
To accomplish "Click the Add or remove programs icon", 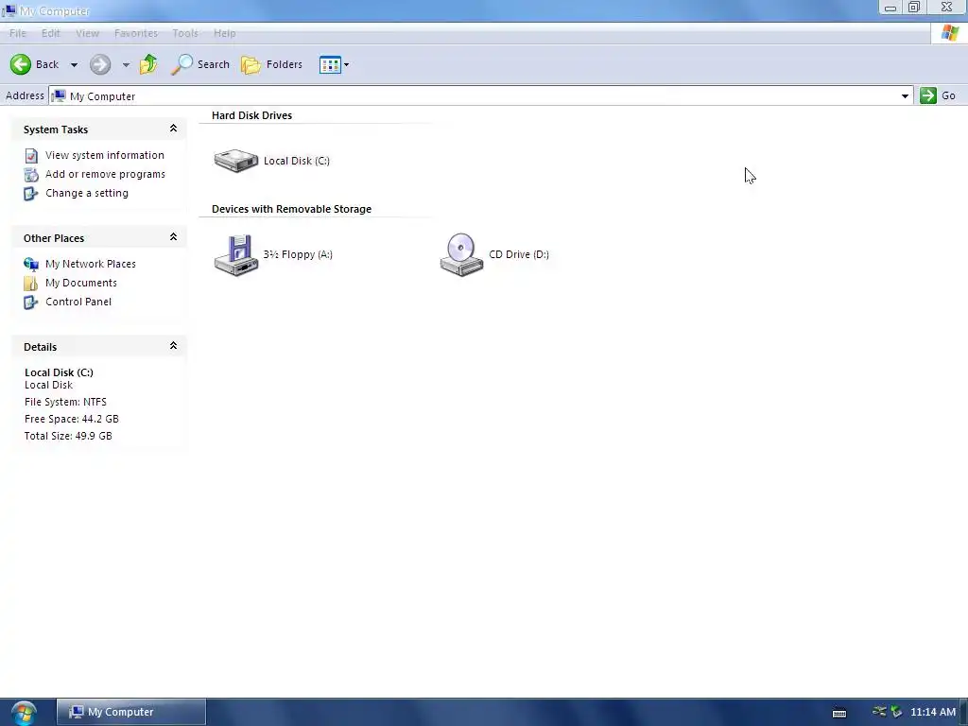I will point(31,175).
